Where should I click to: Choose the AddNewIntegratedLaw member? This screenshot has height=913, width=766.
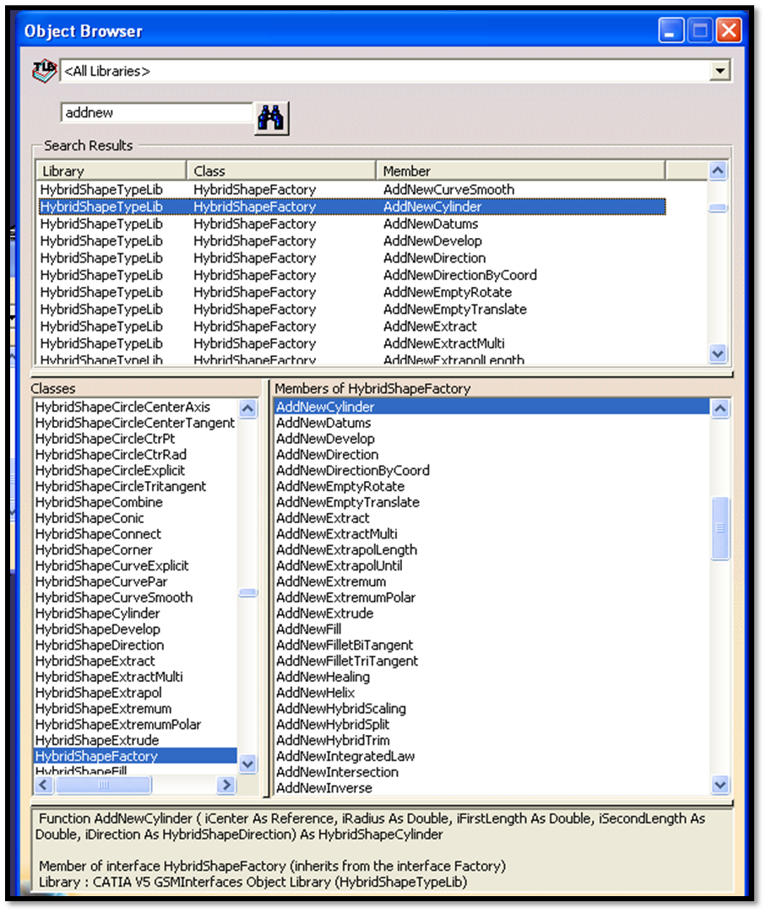[x=492, y=756]
